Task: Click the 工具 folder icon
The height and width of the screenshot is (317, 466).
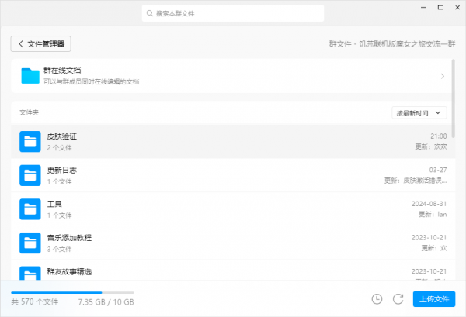Action: [30, 208]
